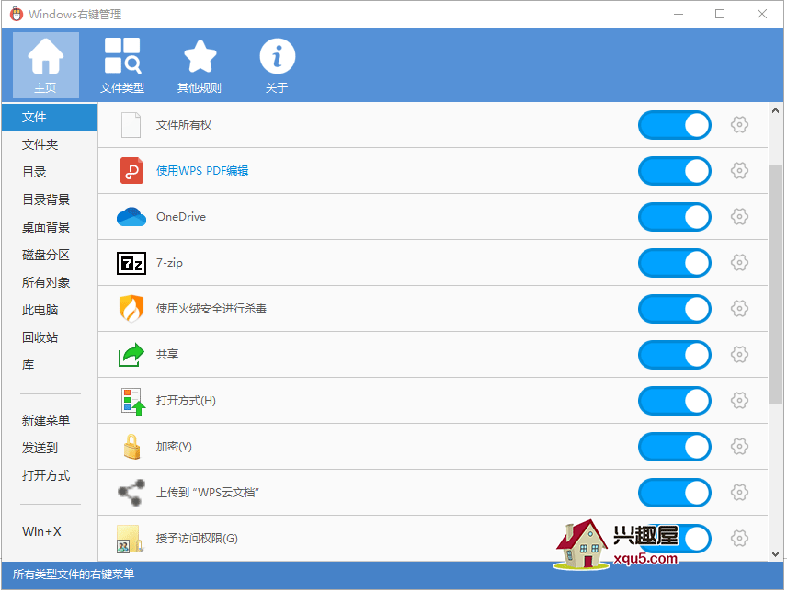Disable the 文件所有权 toggle
The width and height of the screenshot is (787, 592).
[674, 125]
